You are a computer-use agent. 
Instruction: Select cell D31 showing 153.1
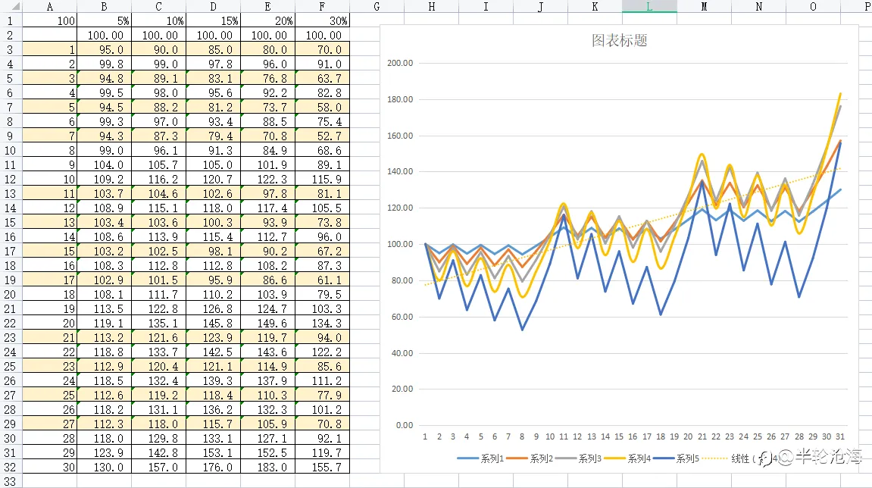coord(213,453)
